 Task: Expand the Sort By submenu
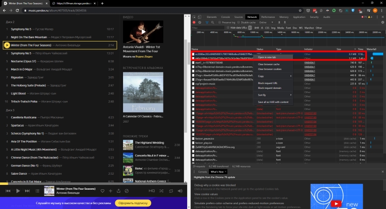tap(273, 95)
